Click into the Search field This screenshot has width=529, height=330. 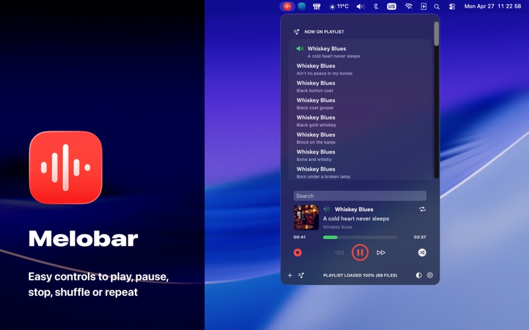[360, 195]
